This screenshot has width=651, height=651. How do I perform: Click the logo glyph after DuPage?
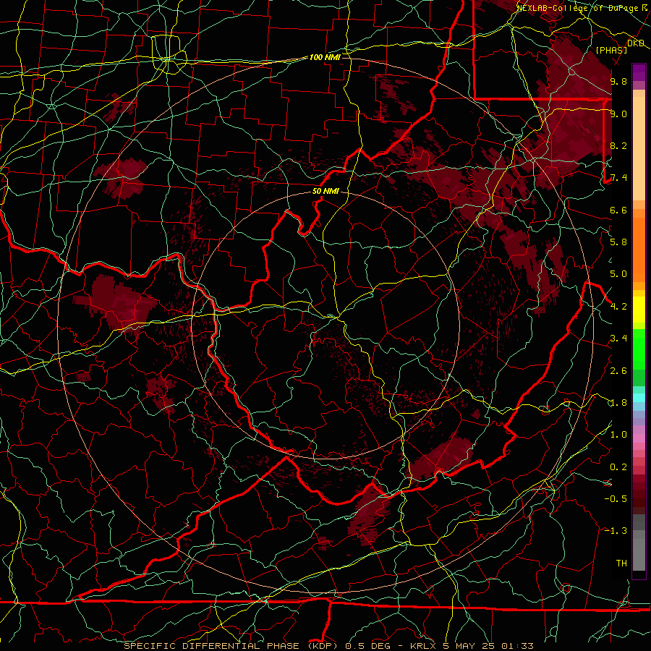pos(644,8)
